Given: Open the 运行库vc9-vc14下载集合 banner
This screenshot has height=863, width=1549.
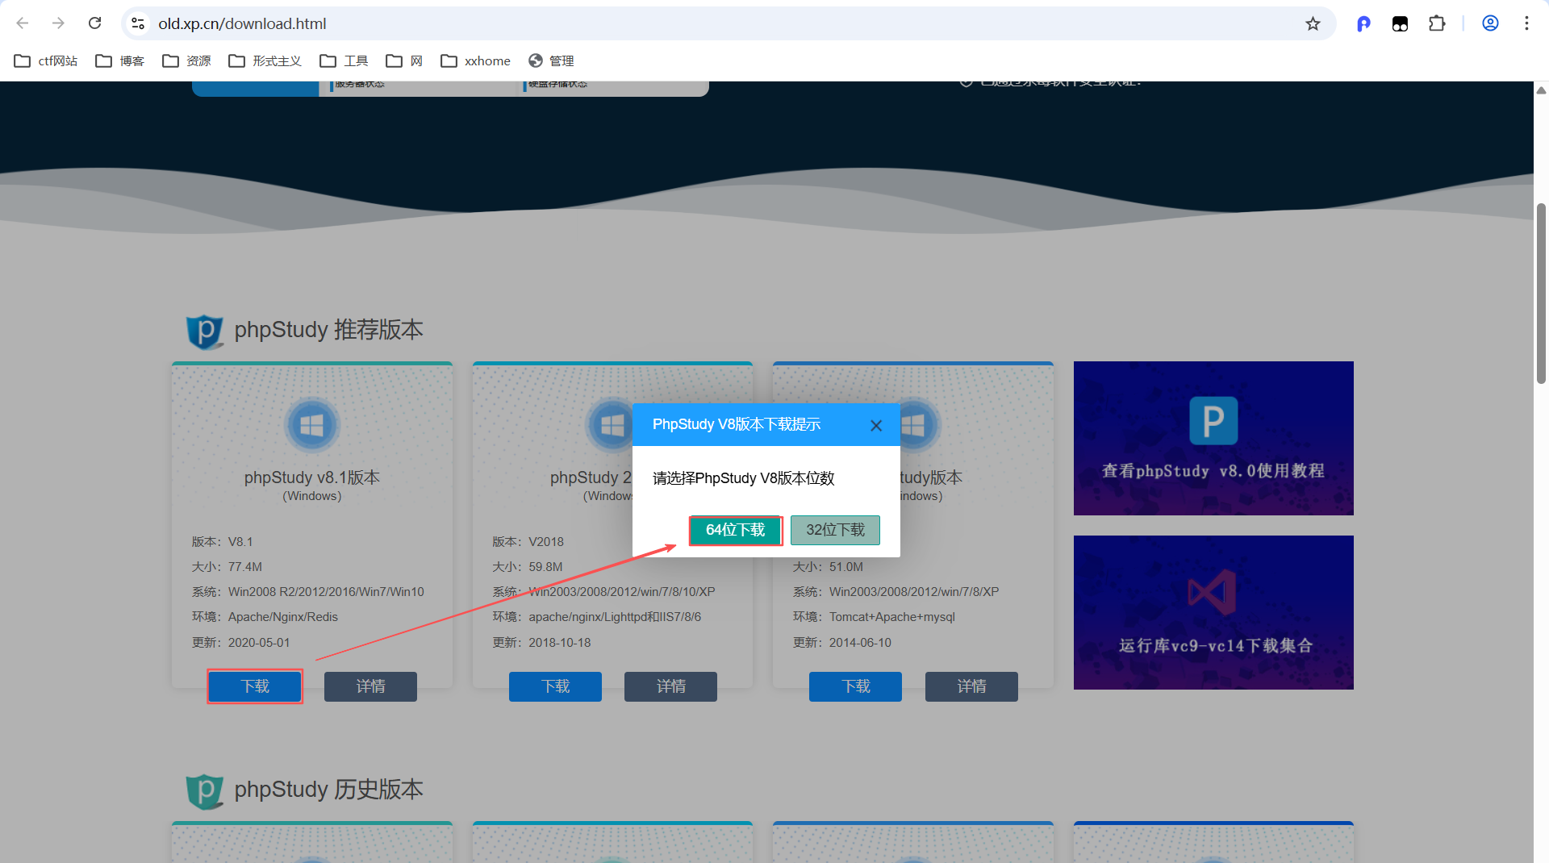Looking at the screenshot, I should [x=1213, y=612].
